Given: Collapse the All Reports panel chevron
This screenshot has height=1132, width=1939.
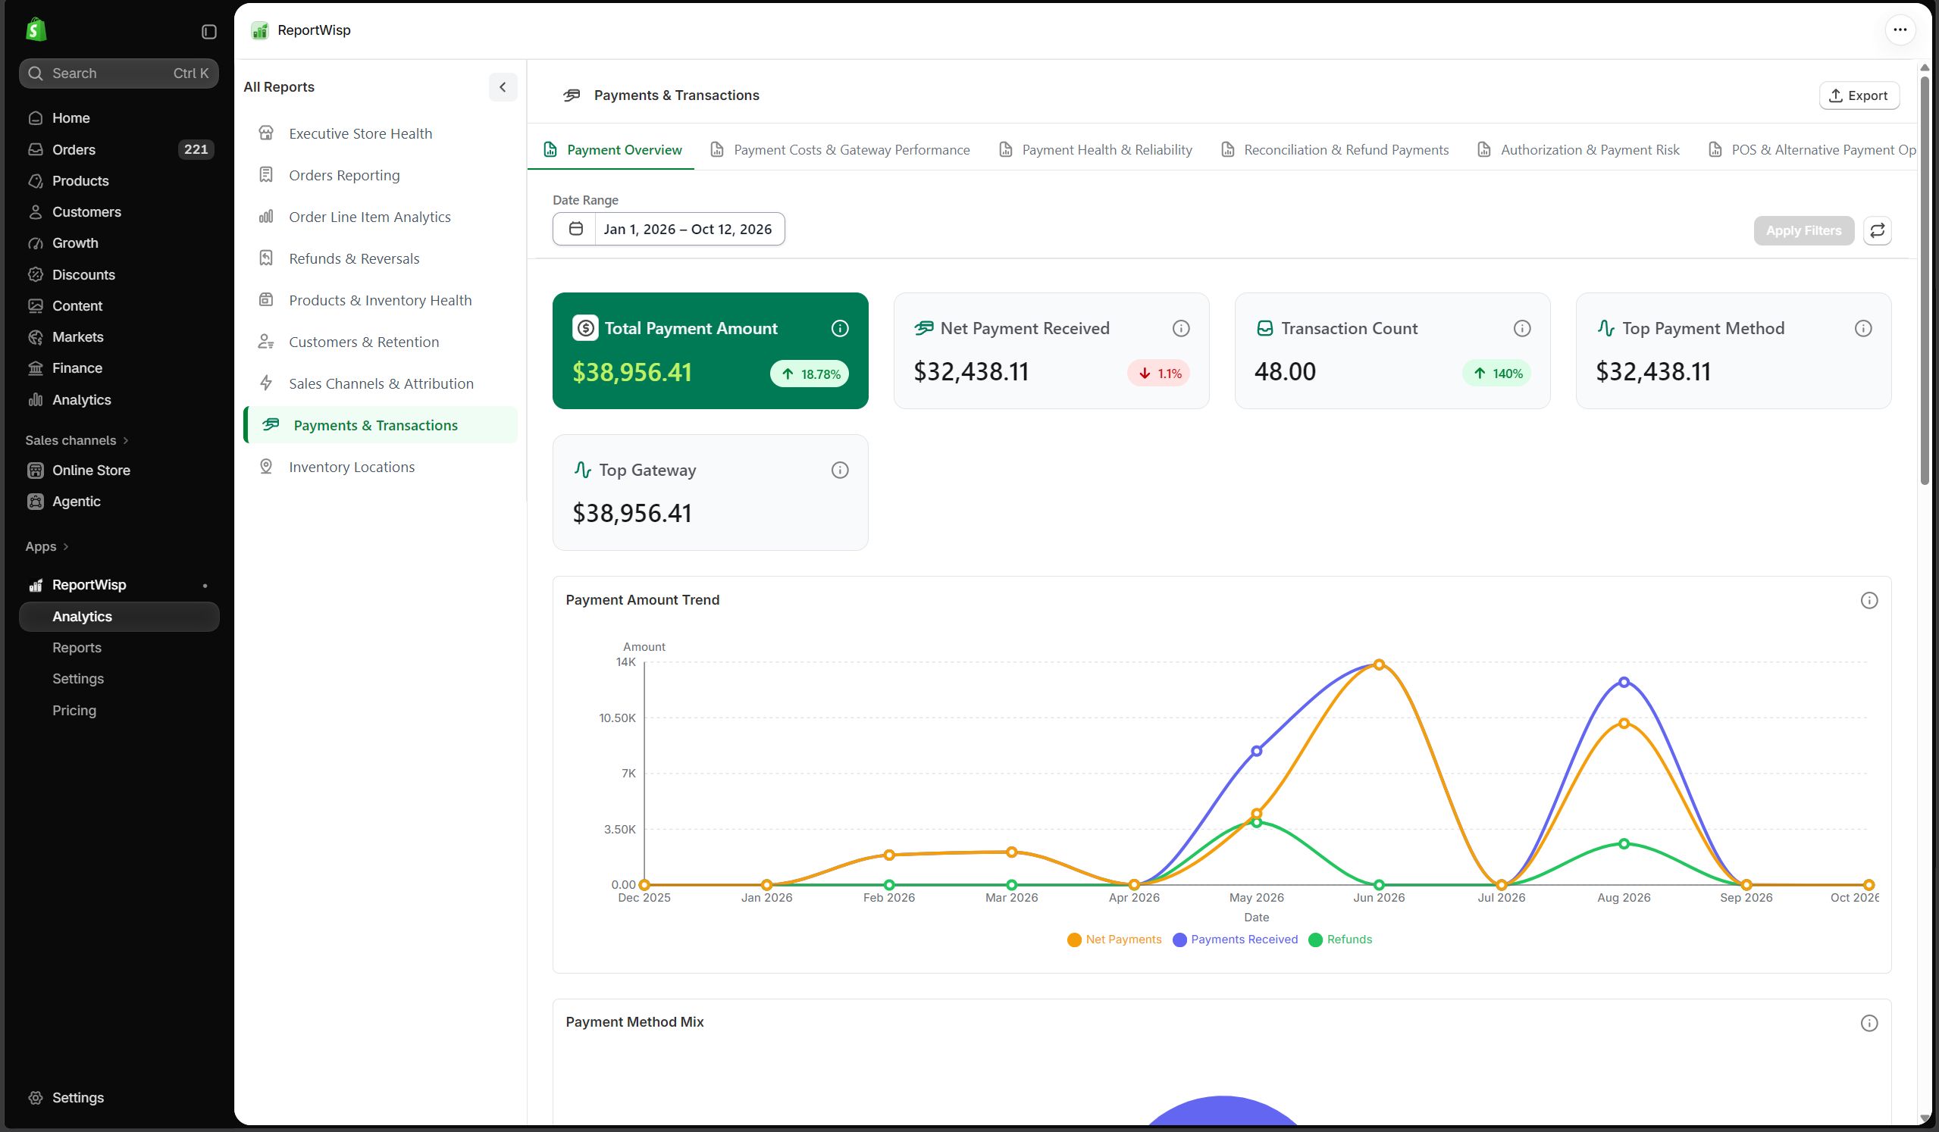Looking at the screenshot, I should [503, 87].
